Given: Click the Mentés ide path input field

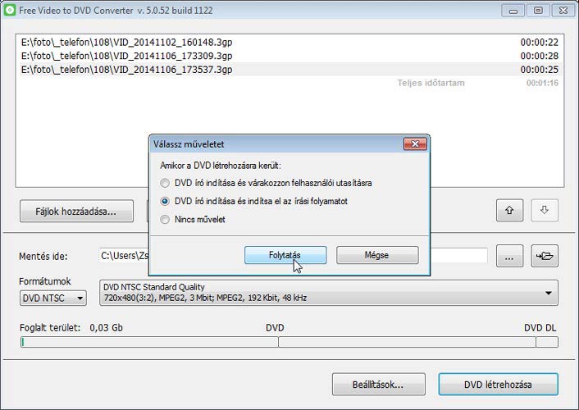Looking at the screenshot, I should (x=294, y=256).
